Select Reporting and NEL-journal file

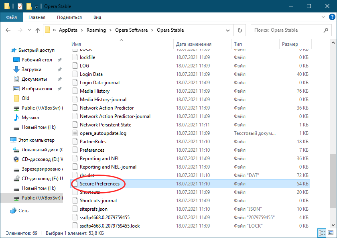[108, 167]
